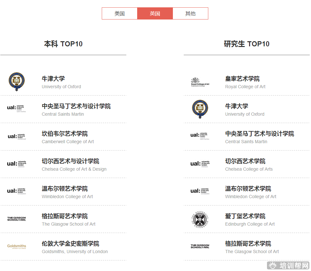This screenshot has width=311, height=271.
Task: Click the ual logo beside Camberwell College of Art
Action: [17, 136]
